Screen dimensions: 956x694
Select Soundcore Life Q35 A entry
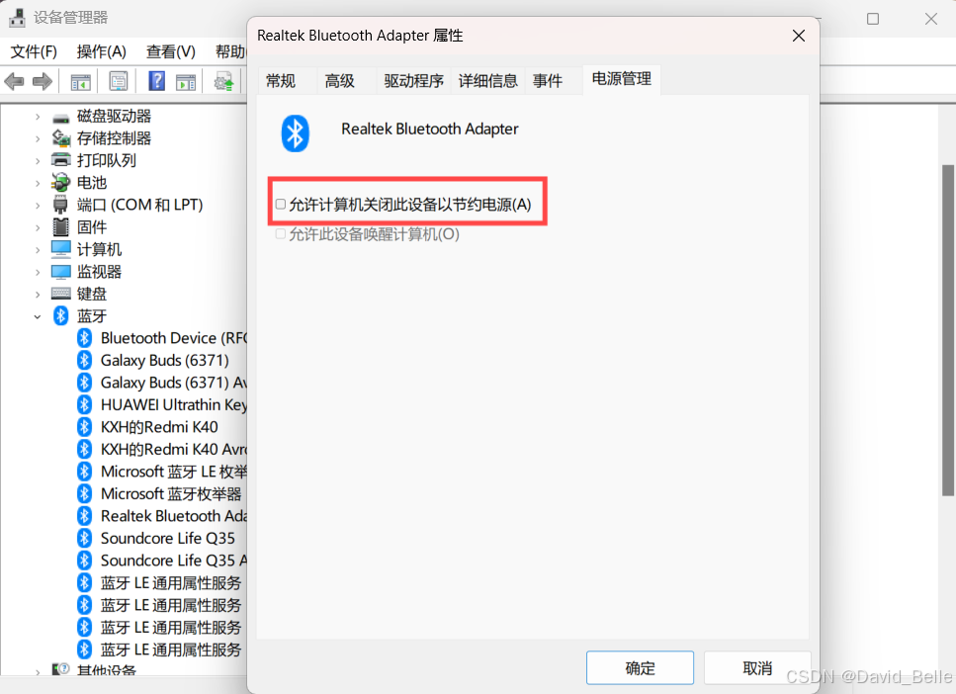point(174,561)
